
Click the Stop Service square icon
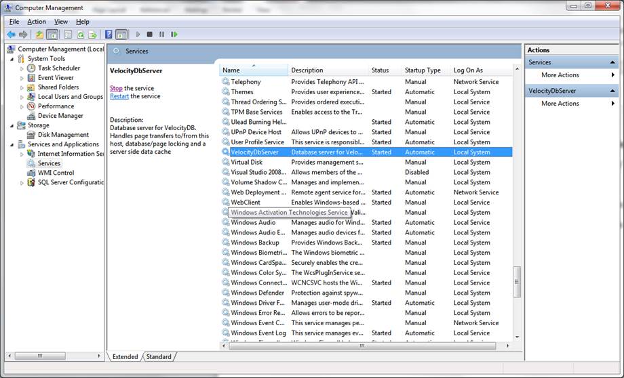[150, 35]
